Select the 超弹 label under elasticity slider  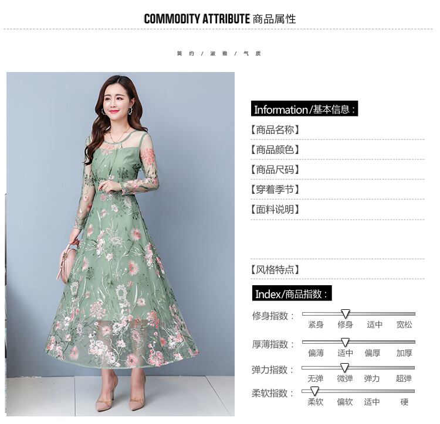point(404,379)
